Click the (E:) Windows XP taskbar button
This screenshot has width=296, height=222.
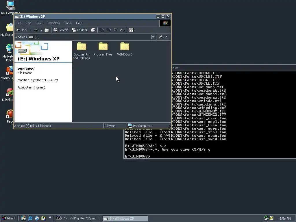[x=125, y=219]
